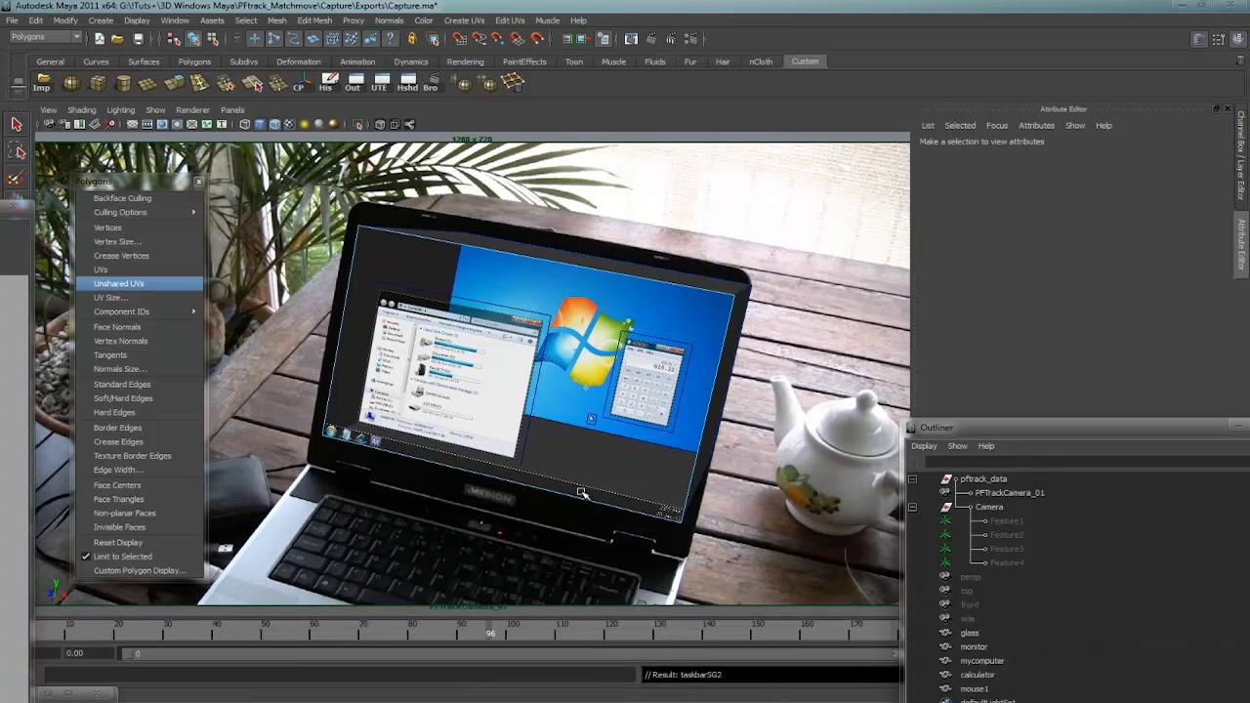
Task: Choose Border Edges menu entry
Action: [140, 428]
